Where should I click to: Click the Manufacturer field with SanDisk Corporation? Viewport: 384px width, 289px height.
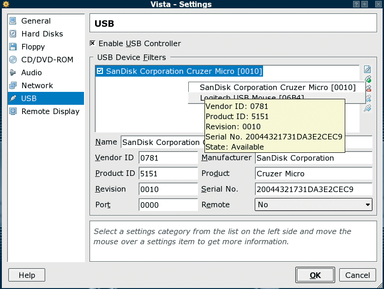tap(313, 158)
